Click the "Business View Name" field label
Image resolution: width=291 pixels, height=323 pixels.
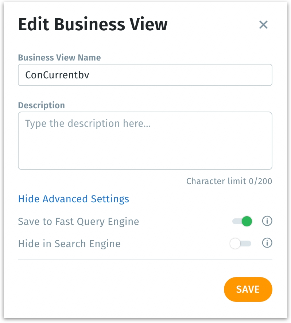coord(59,58)
